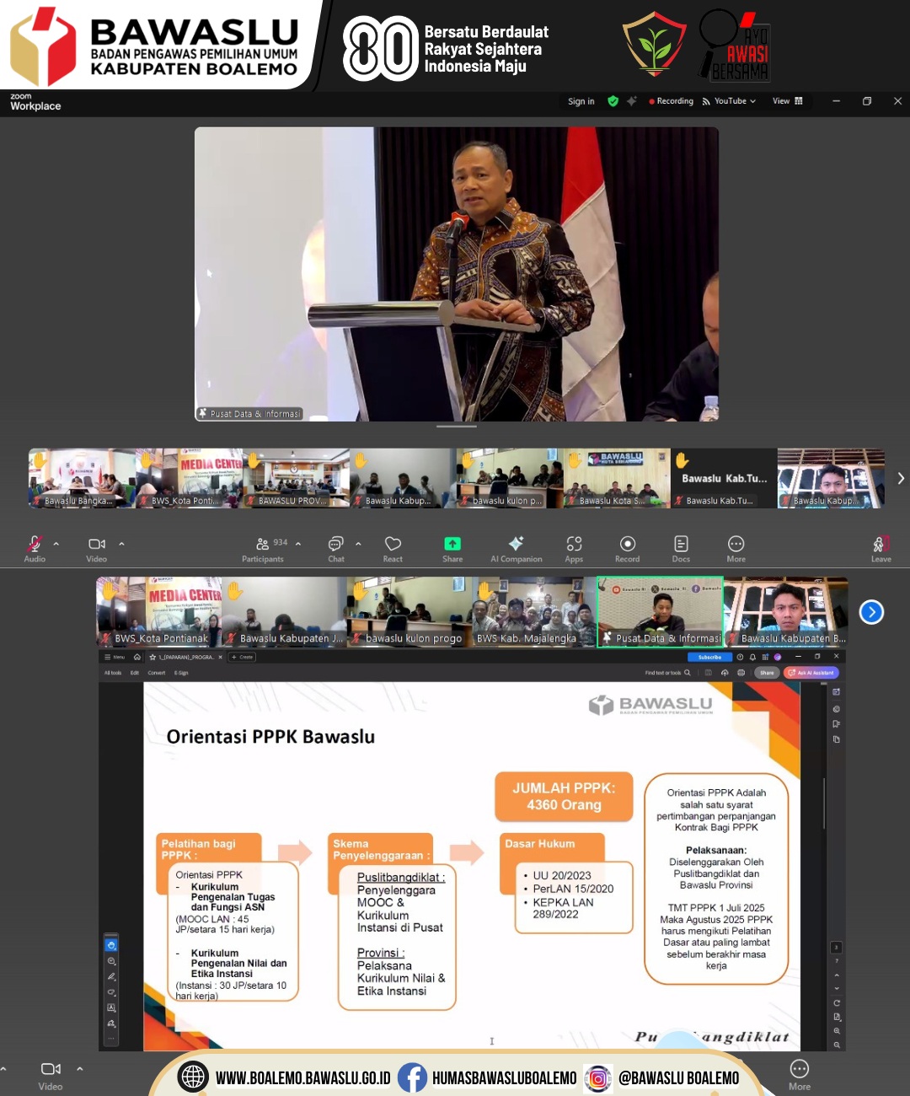Screen dimensions: 910x1096
Task: Click the green encryption shield icon
Action: pyautogui.click(x=613, y=101)
